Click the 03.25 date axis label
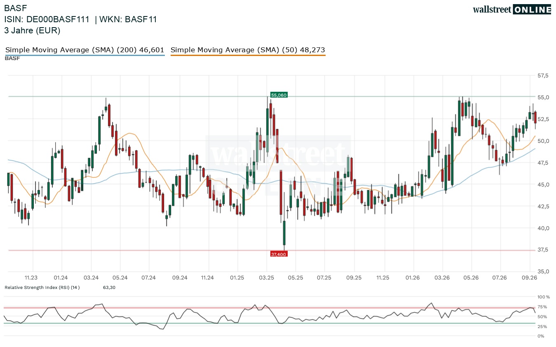The image size is (556, 347). click(x=267, y=277)
